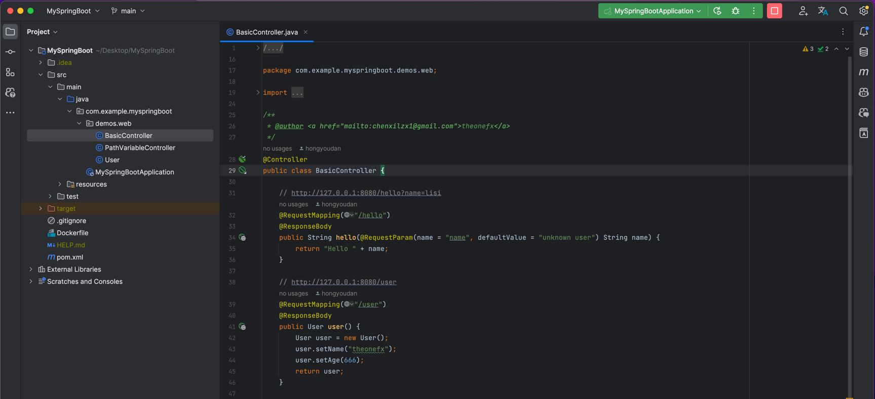875x399 pixels.
Task: Open the Commit tool window
Action: [x=10, y=52]
